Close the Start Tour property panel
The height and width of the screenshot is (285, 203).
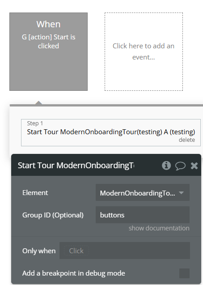pos(194,166)
